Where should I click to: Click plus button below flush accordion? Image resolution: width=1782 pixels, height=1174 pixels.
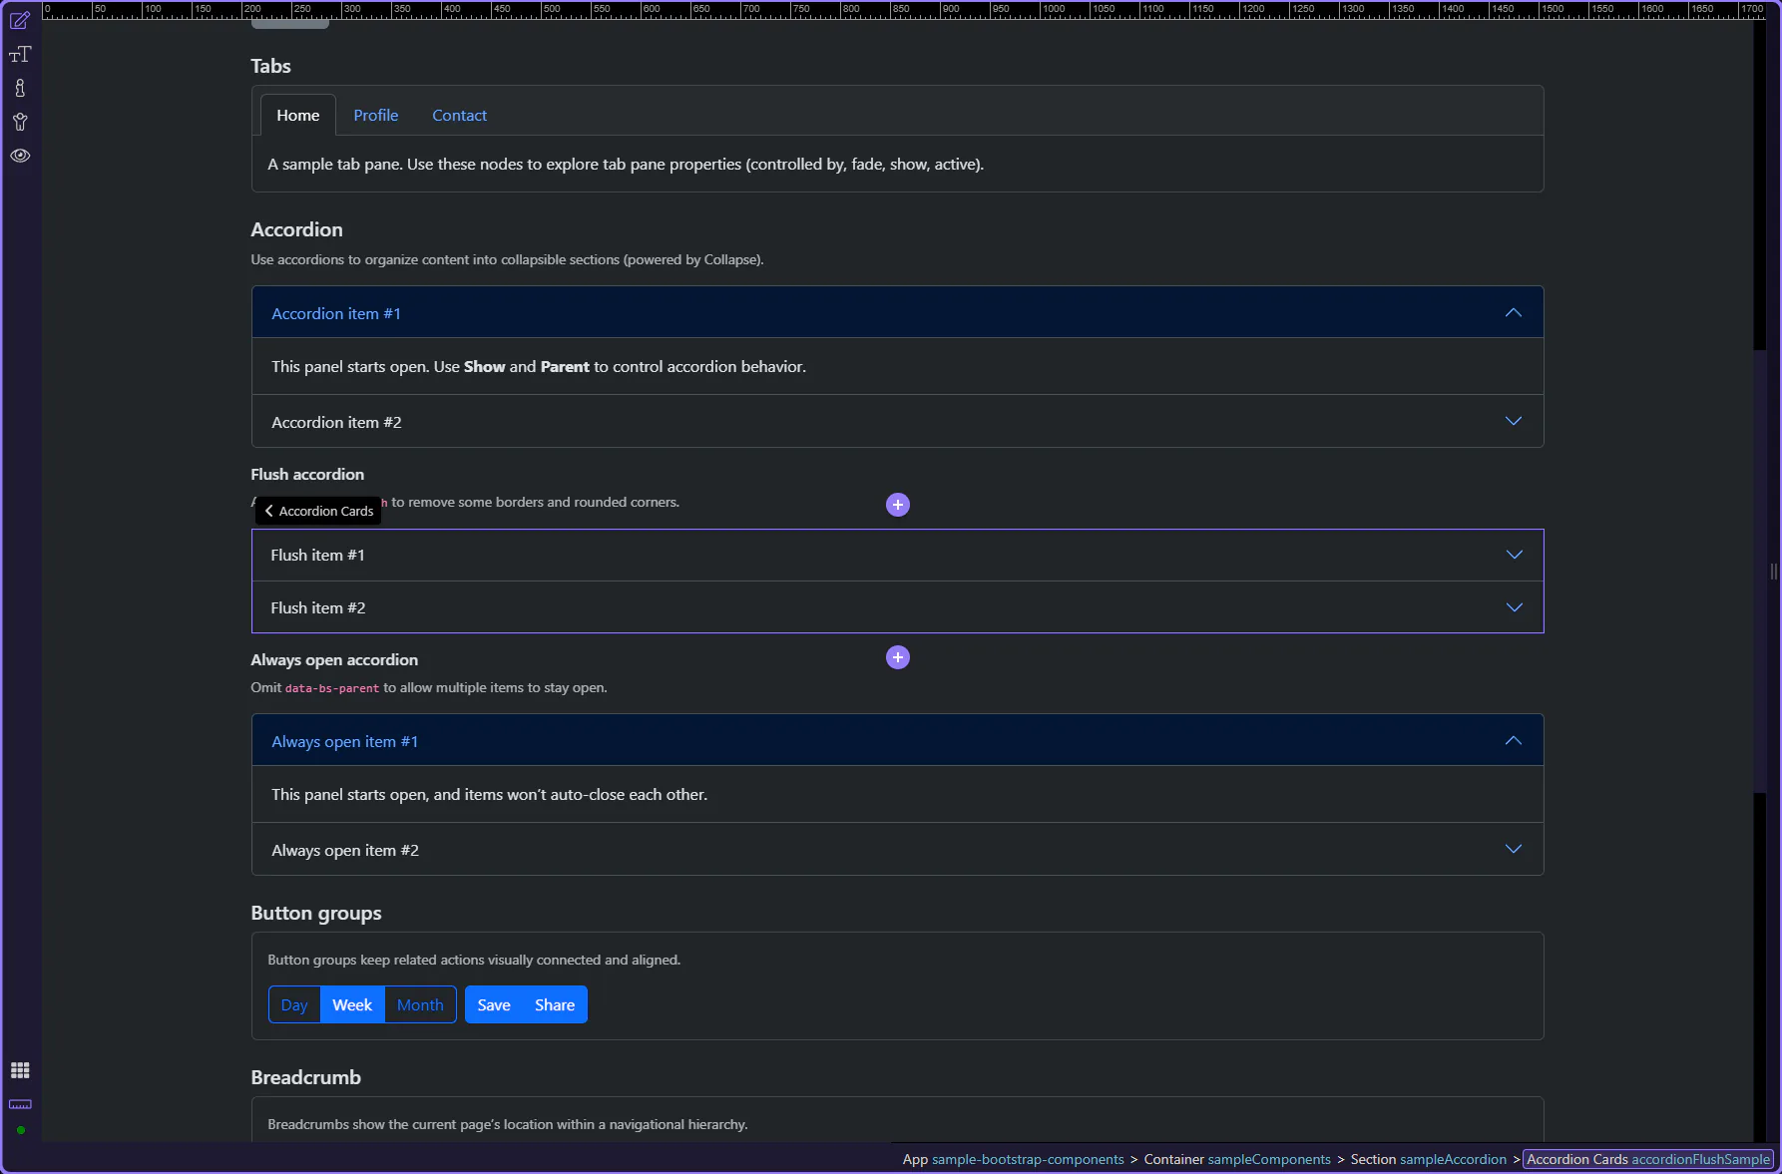click(898, 657)
